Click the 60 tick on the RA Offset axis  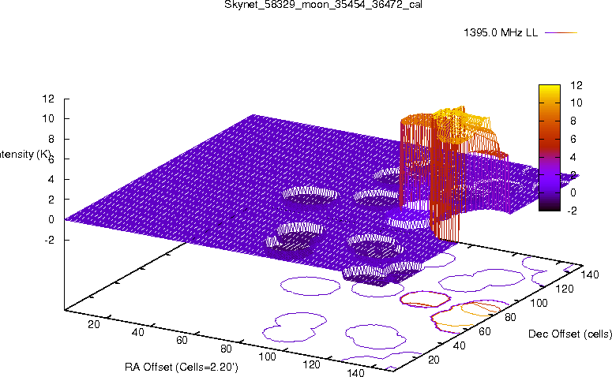point(182,340)
